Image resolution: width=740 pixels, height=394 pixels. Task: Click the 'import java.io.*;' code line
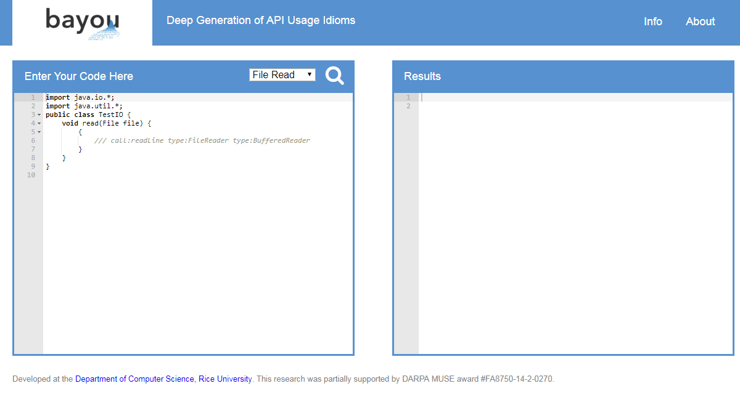click(x=80, y=97)
